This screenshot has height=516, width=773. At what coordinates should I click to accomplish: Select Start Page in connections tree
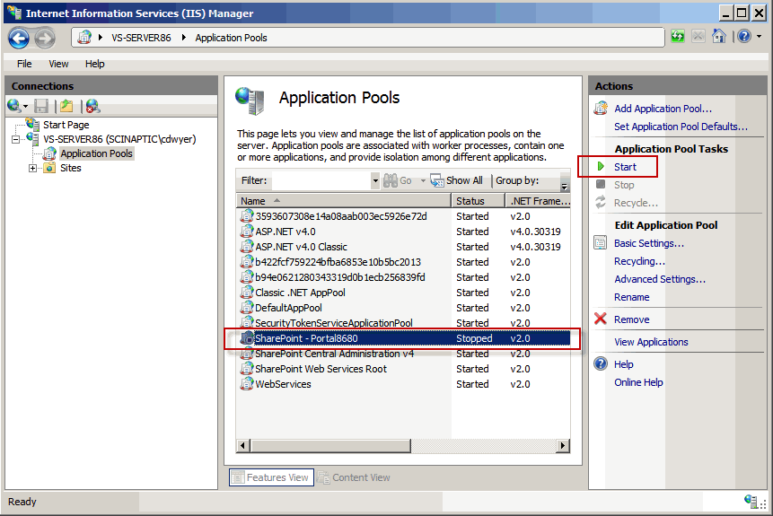[x=66, y=125]
